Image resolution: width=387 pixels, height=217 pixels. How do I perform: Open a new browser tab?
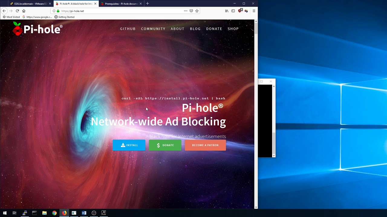click(x=148, y=4)
